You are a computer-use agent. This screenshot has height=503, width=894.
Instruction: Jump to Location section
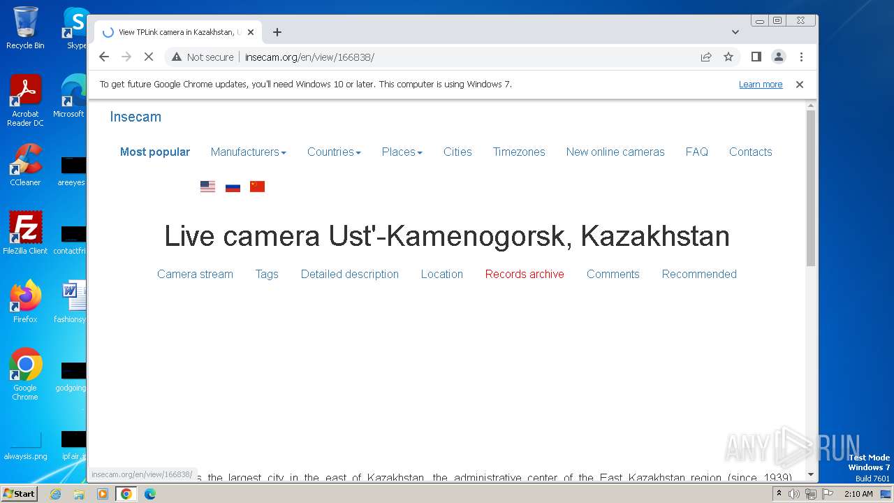coord(442,274)
